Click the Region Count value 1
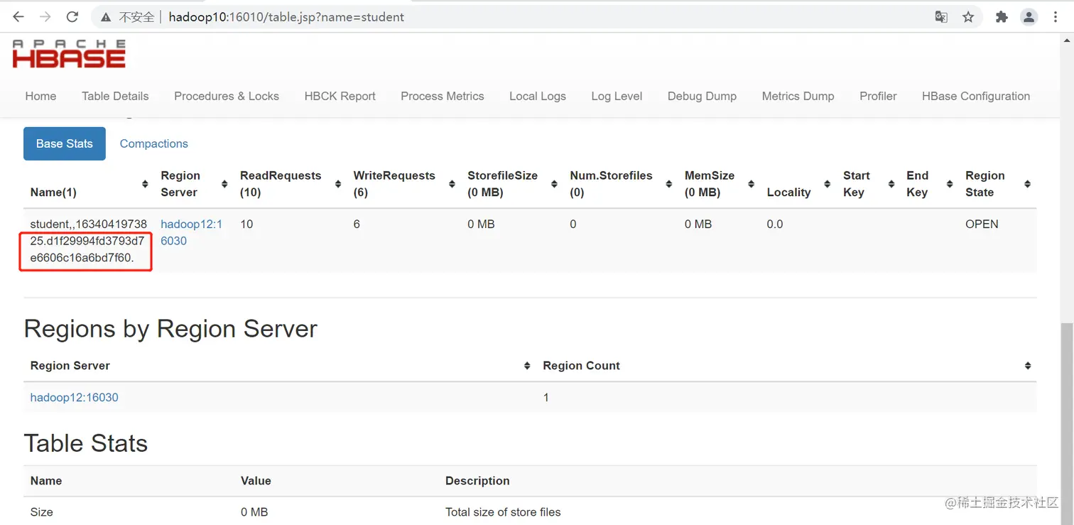Image resolution: width=1074 pixels, height=525 pixels. pyautogui.click(x=546, y=398)
